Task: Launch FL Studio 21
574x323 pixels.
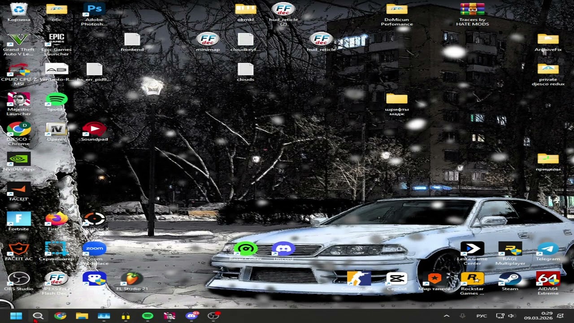Action: tap(132, 281)
